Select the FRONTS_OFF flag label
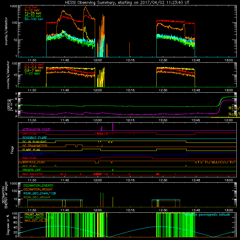240x240 pixels. pyautogui.click(x=32, y=170)
